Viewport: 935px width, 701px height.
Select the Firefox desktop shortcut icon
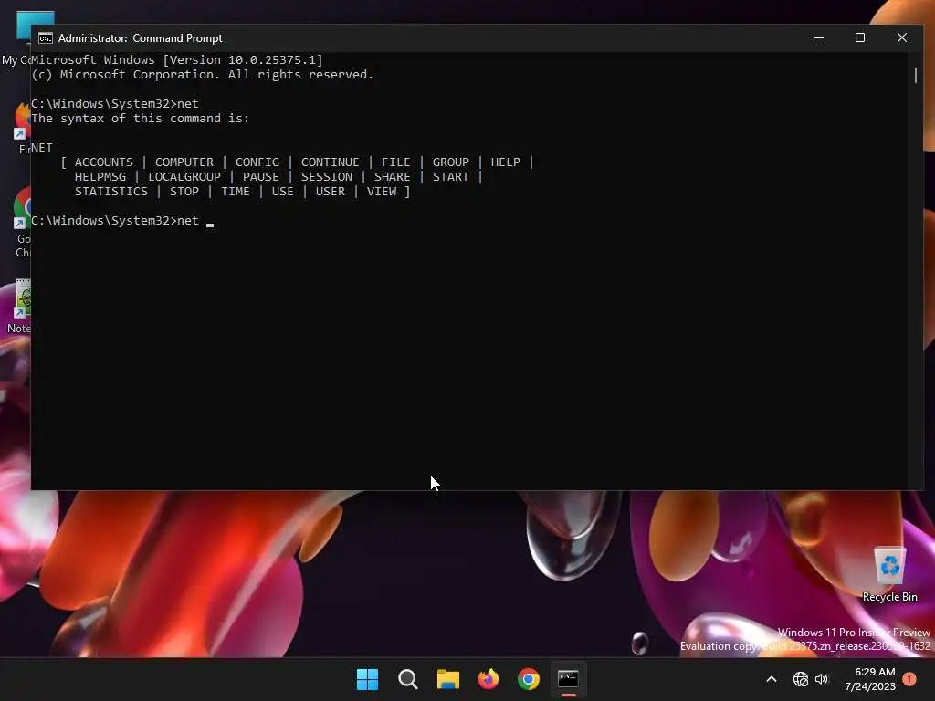point(22,127)
